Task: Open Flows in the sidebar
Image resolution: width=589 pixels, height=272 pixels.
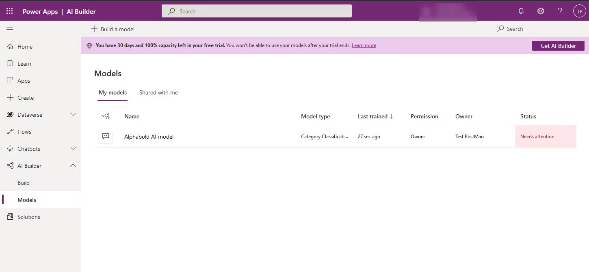Action: point(41,132)
